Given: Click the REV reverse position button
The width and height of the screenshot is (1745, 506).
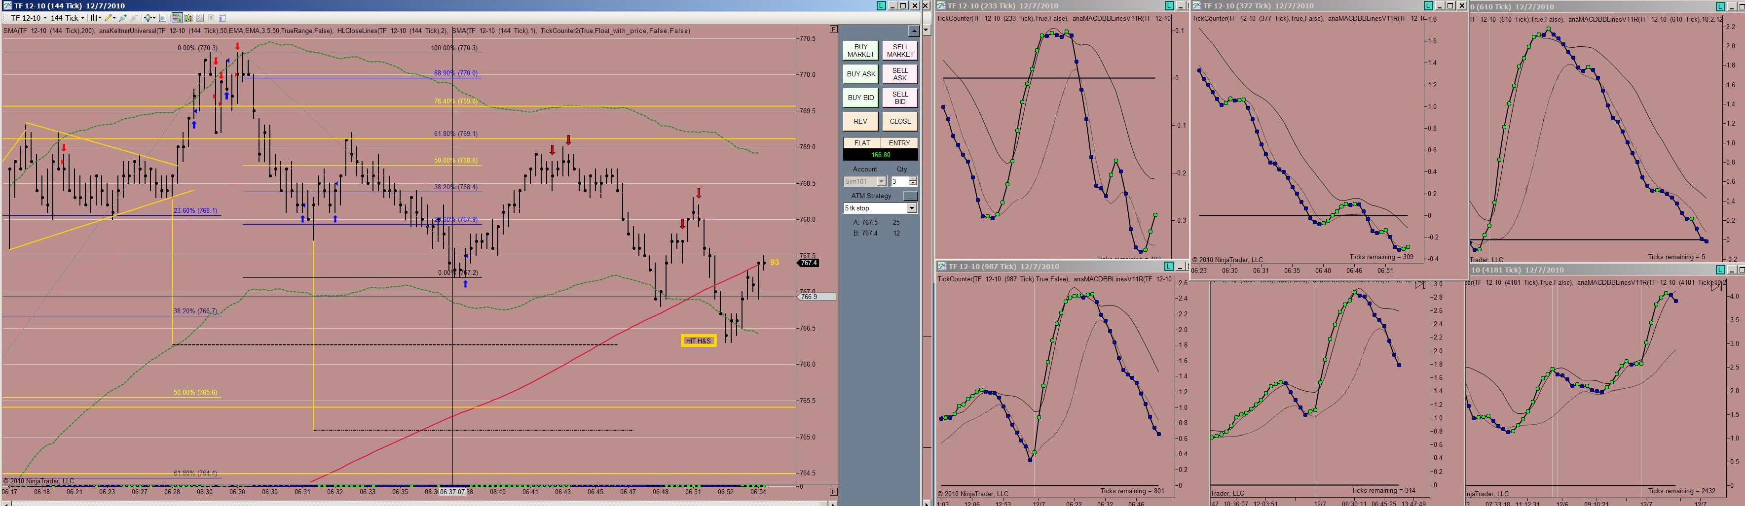Looking at the screenshot, I should pyautogui.click(x=860, y=121).
